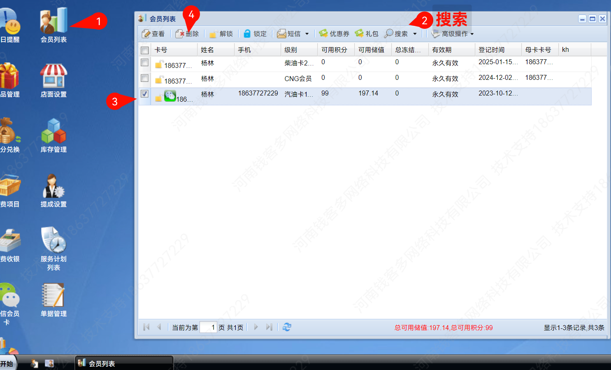Open the money bag 分兑换 icon
This screenshot has width=611, height=370.
pyautogui.click(x=10, y=135)
